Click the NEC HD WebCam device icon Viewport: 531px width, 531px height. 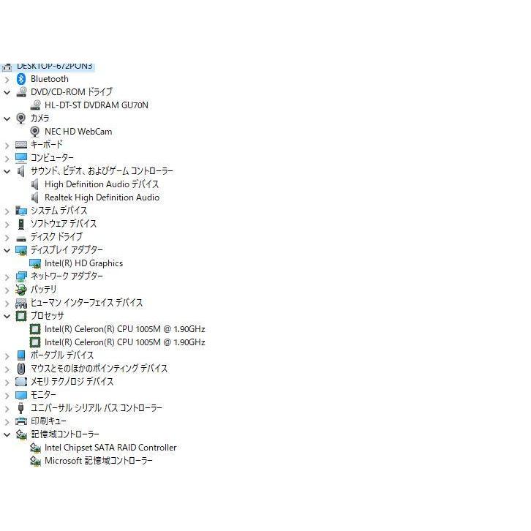pyautogui.click(x=35, y=132)
